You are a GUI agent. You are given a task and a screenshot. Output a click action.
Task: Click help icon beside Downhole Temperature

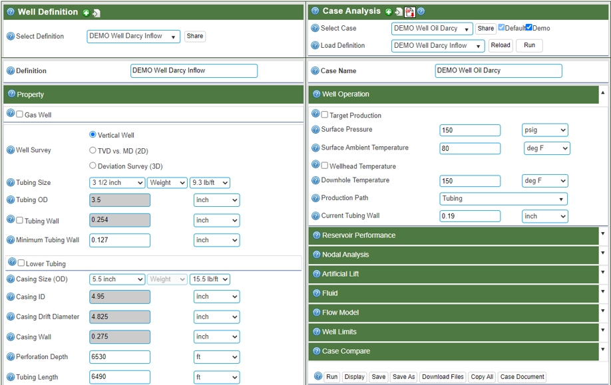click(x=315, y=181)
